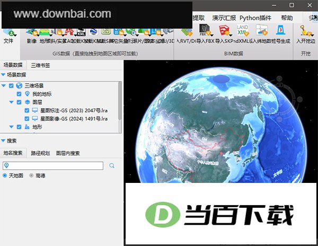Switch to the 场景数据 tab
Screen dimensions: 318x246
[13, 65]
